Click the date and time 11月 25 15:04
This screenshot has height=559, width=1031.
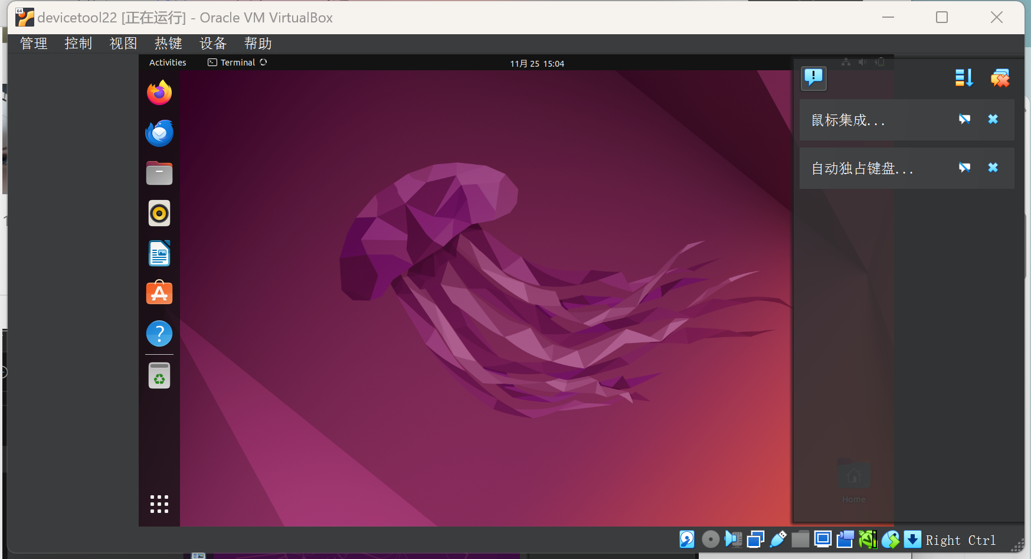pyautogui.click(x=537, y=64)
